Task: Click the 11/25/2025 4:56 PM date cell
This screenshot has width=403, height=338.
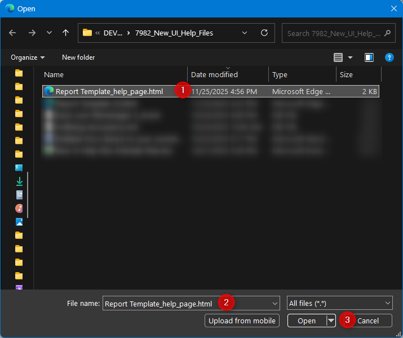Action: point(224,92)
